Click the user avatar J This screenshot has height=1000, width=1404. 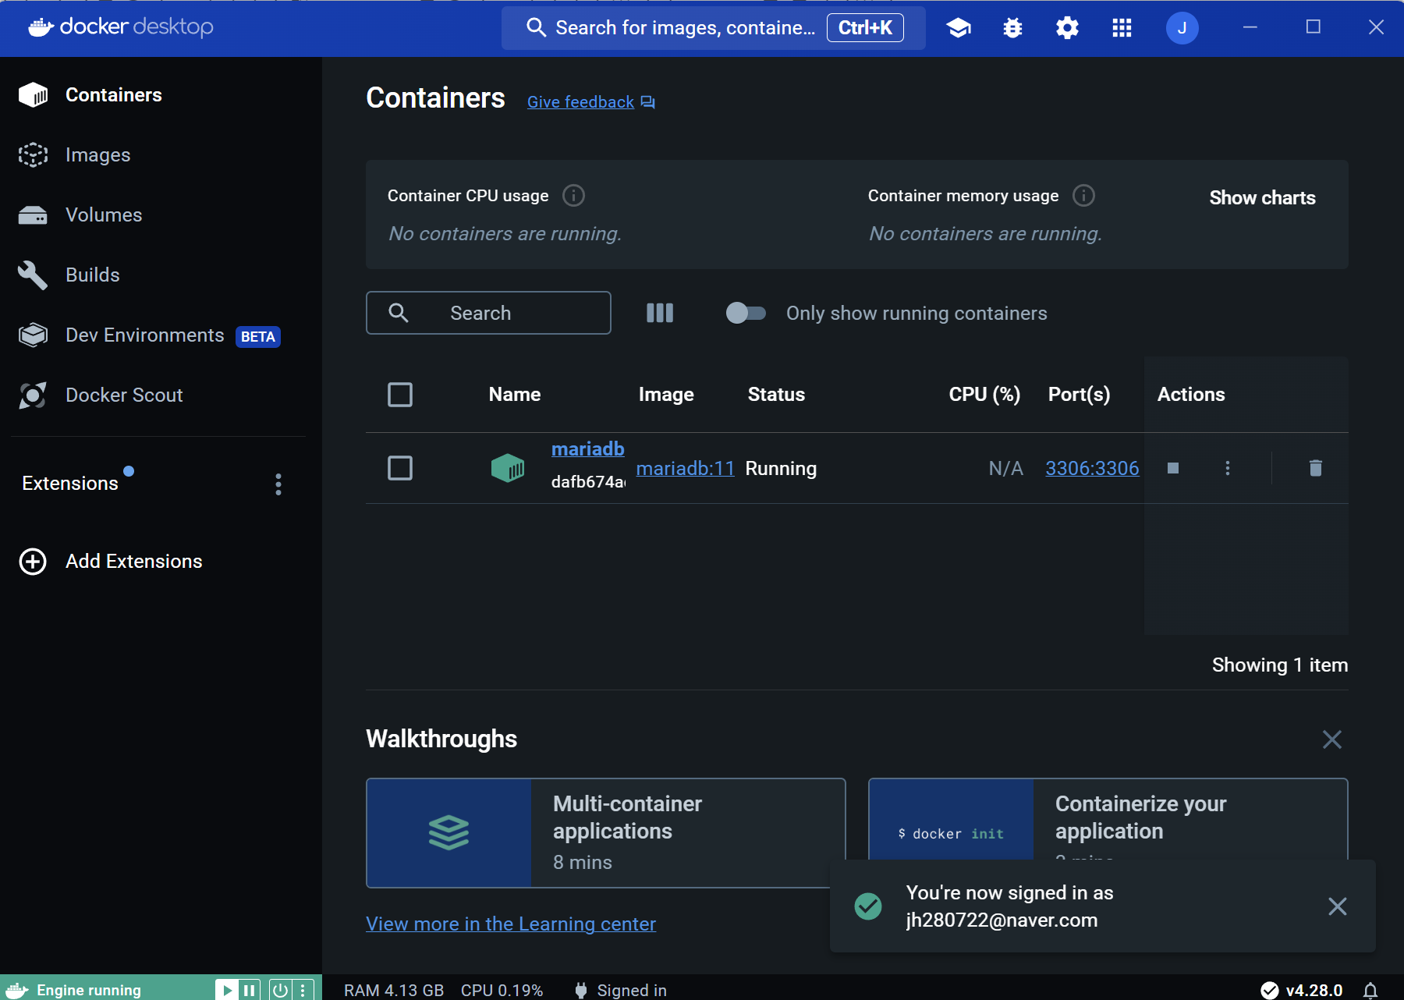[1182, 28]
